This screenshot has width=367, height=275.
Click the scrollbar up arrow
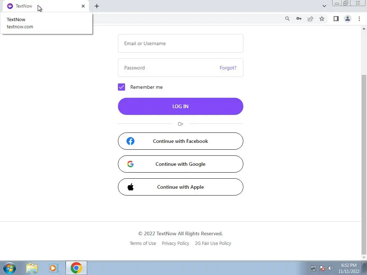tap(364, 29)
